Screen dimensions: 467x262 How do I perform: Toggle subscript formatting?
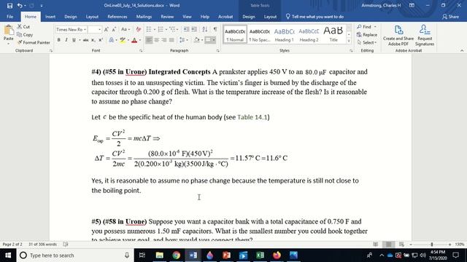click(93, 40)
